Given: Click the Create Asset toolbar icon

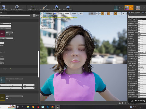Looking at the screenshot, I should tap(4, 7).
